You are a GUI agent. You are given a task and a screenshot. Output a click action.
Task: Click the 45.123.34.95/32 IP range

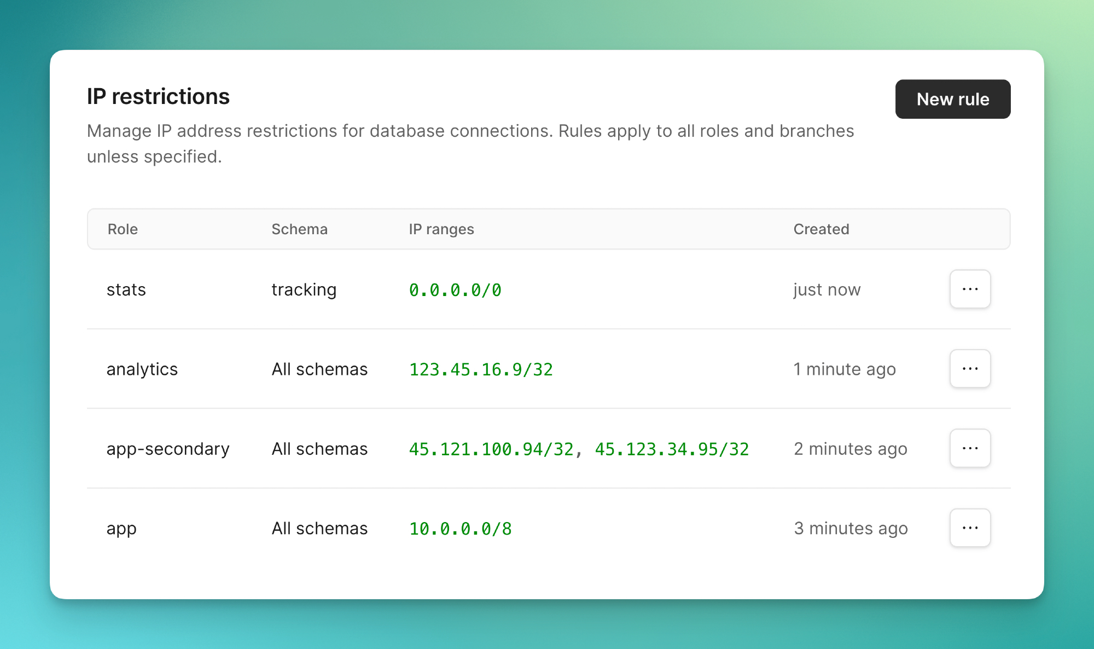672,449
